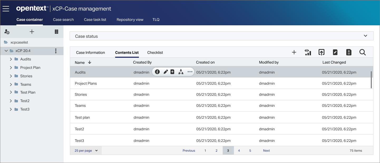Open the hamburger navigation menu
Image resolution: width=380 pixels, height=163 pixels.
(x=6, y=9)
